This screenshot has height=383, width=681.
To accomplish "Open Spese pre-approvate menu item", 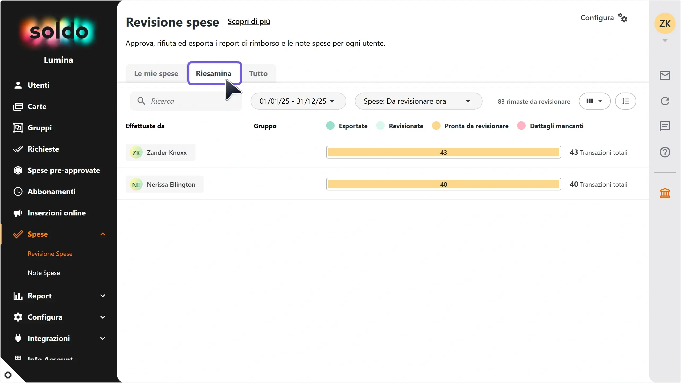I will 64,170.
